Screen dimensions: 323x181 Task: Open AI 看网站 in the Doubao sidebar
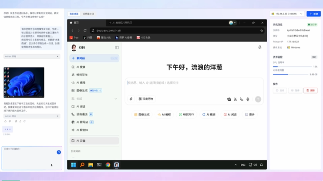[94, 122]
